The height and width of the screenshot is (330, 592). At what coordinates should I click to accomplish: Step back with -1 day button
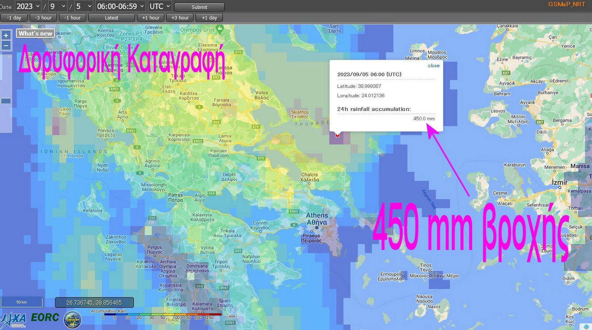[x=14, y=18]
